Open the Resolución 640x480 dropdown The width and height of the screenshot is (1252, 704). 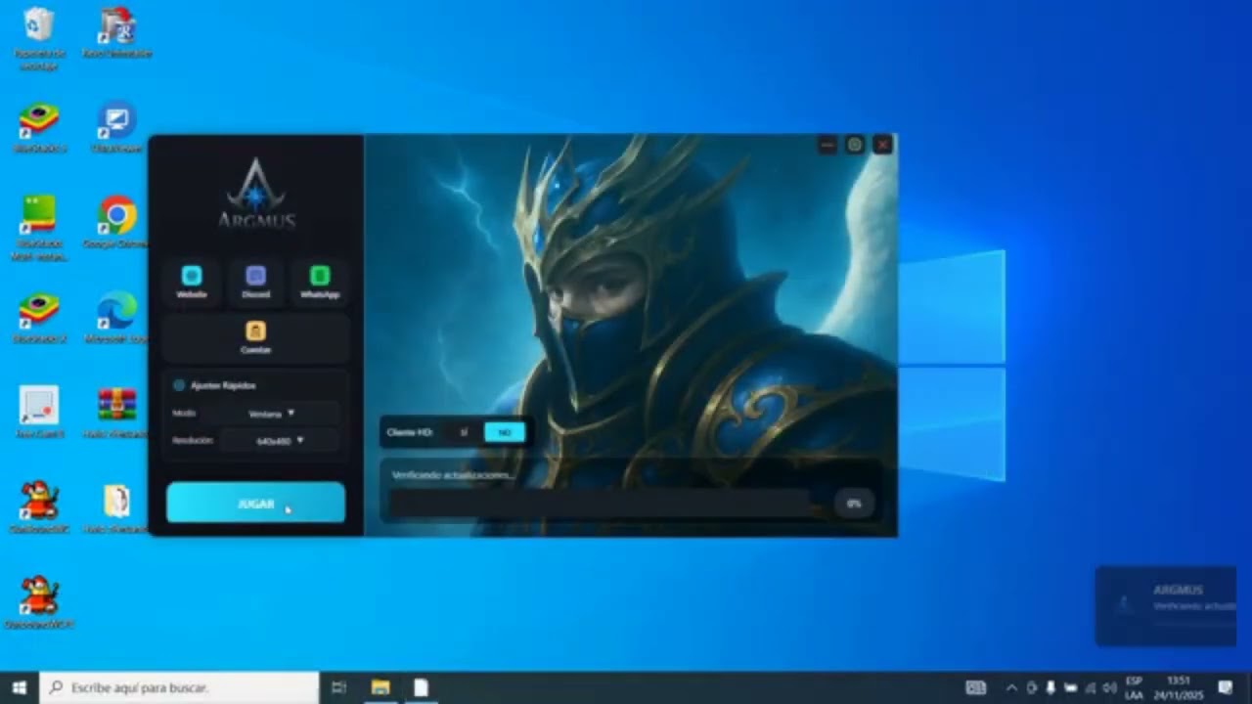coord(280,441)
